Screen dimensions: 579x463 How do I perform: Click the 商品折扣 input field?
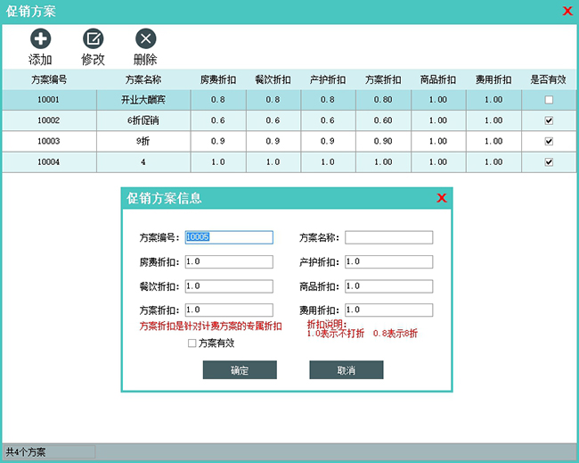click(388, 285)
